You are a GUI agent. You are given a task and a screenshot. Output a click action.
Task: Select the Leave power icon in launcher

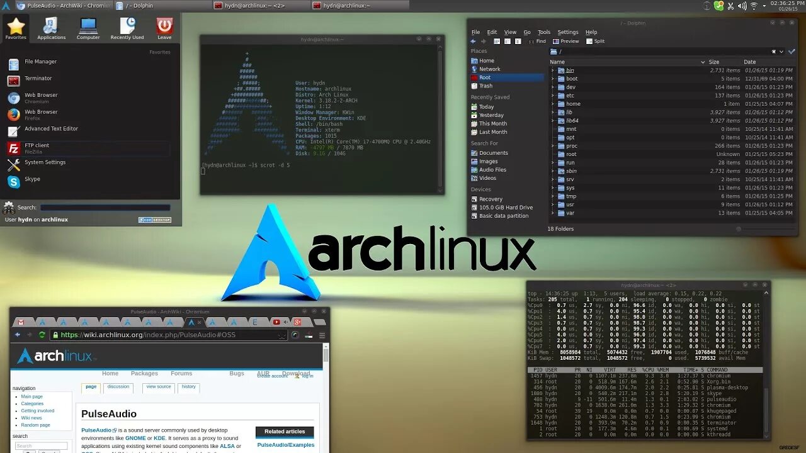[164, 29]
